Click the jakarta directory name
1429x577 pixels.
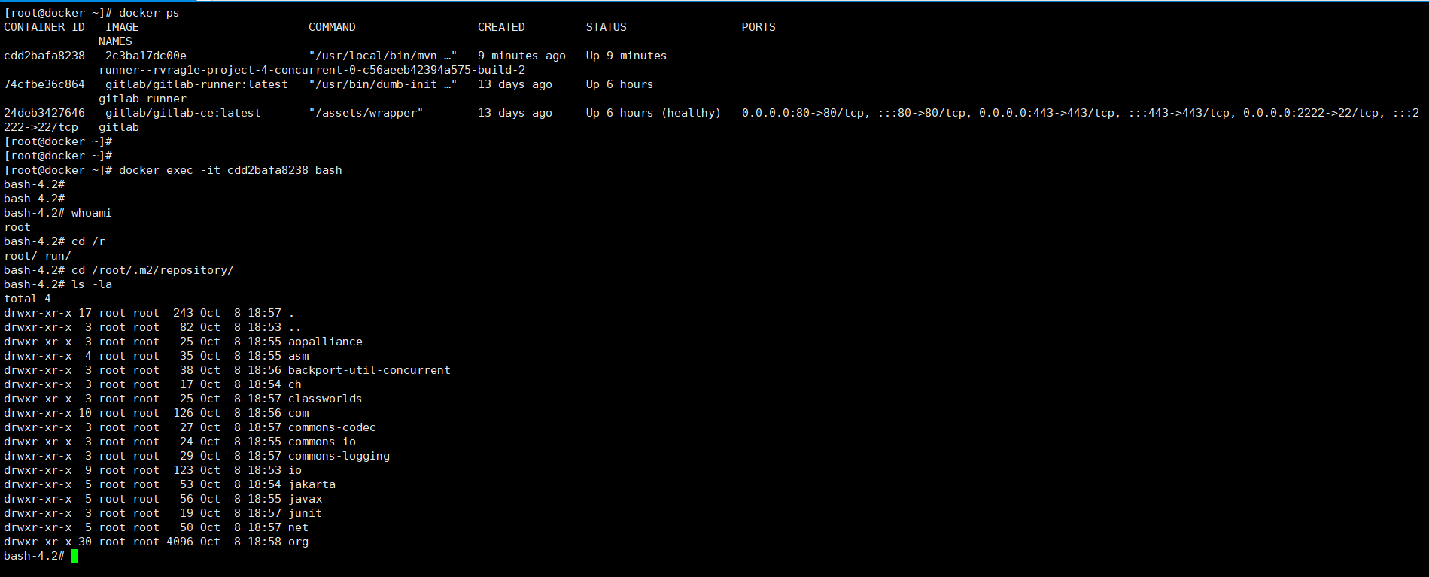[312, 484]
